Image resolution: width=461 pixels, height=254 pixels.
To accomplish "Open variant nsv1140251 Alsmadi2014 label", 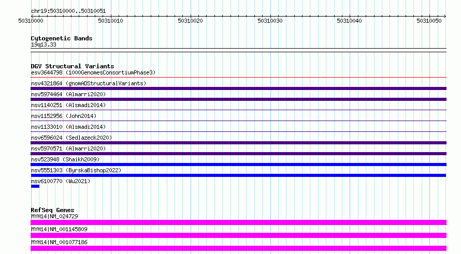I will coord(68,105).
